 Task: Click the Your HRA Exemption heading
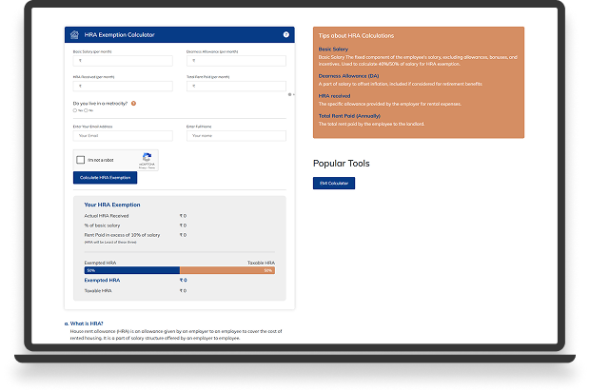[x=112, y=205]
